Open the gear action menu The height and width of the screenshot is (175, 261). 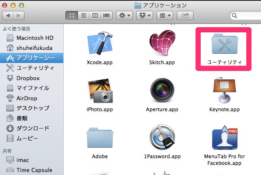tap(124, 16)
